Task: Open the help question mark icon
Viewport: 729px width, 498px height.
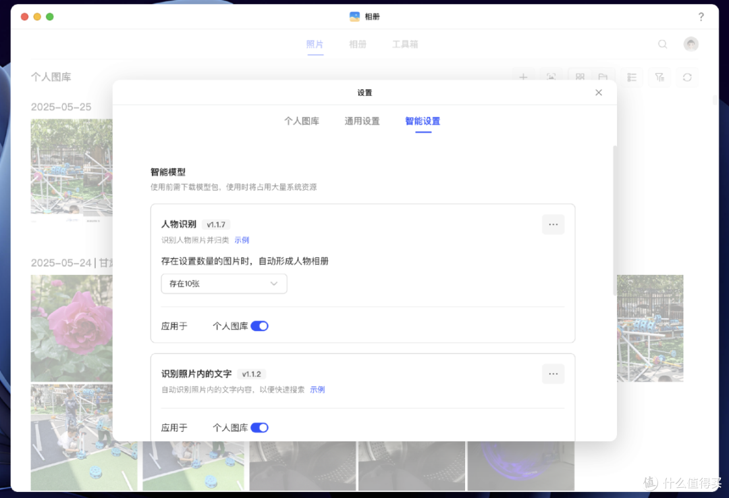Action: pyautogui.click(x=701, y=17)
